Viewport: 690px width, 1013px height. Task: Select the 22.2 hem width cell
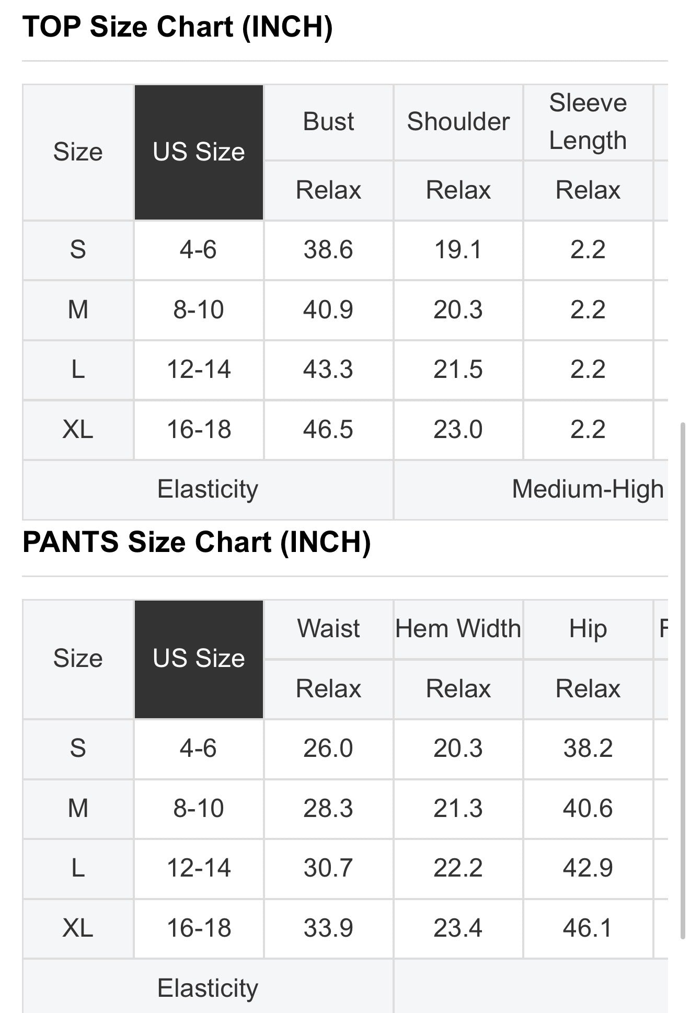tap(458, 868)
